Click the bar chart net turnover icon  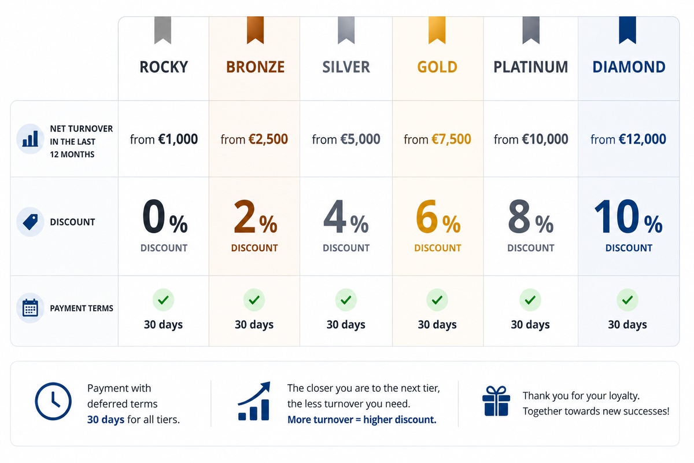pyautogui.click(x=30, y=139)
